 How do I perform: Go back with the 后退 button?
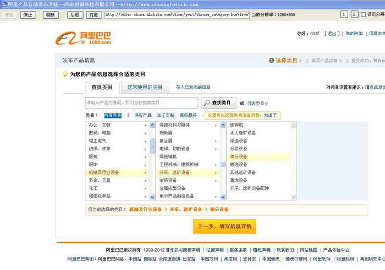[75, 15]
